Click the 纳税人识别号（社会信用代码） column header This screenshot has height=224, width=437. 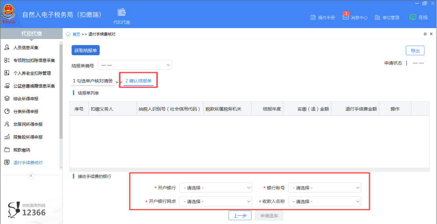170,109
